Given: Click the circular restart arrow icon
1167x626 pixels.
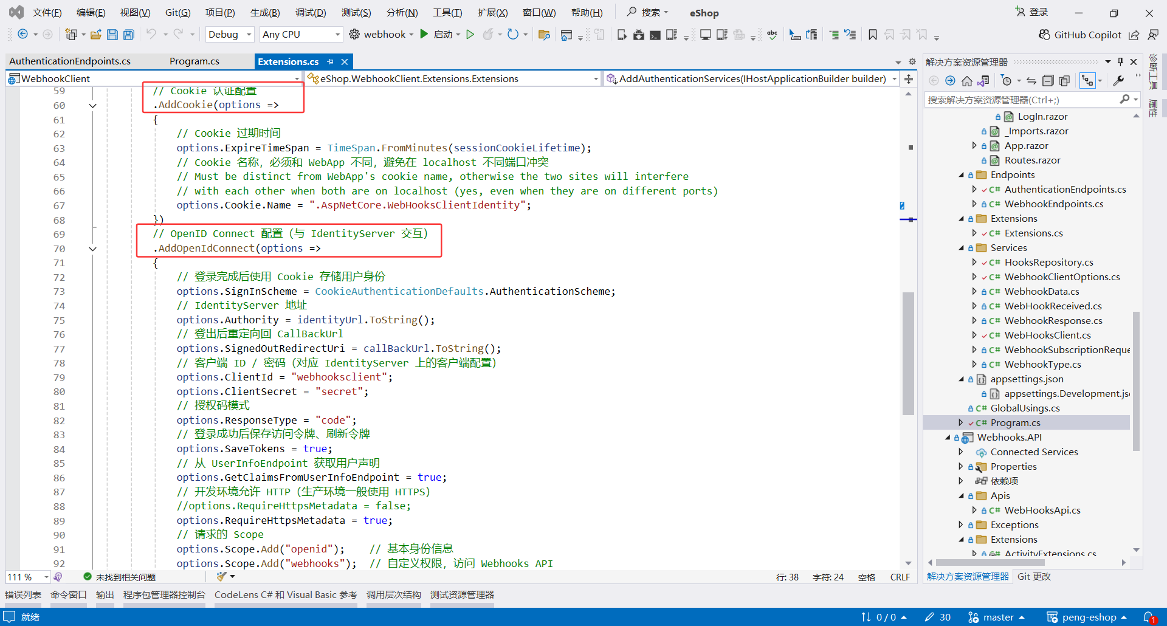Looking at the screenshot, I should [513, 35].
